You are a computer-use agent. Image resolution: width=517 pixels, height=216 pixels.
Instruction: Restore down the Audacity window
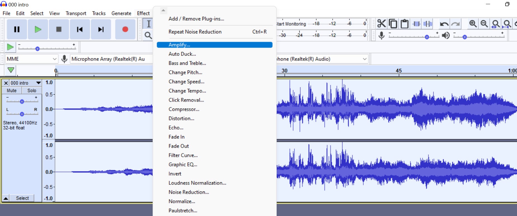[x=507, y=4]
